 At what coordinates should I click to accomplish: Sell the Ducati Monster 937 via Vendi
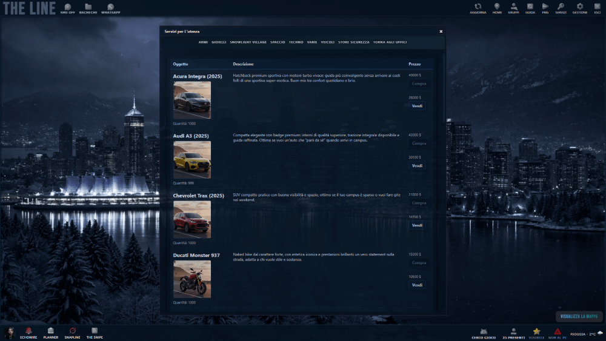(x=417, y=285)
